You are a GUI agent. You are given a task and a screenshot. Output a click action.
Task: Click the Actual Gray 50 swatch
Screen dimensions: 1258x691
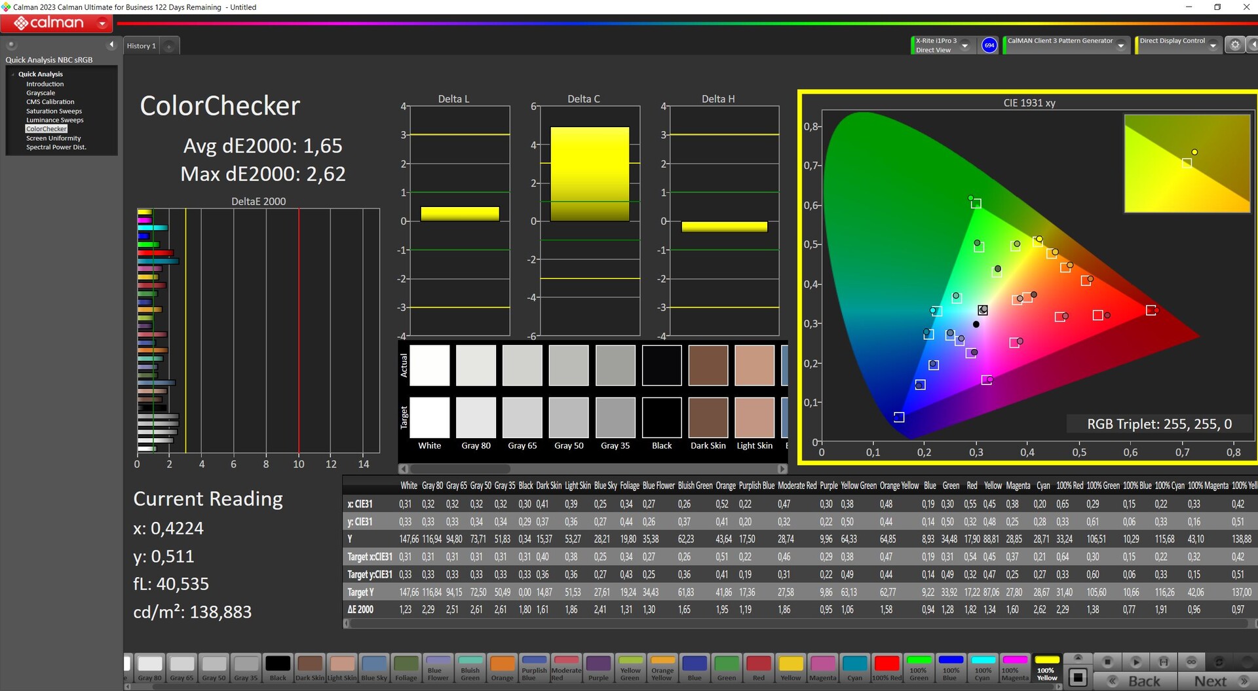coord(569,365)
